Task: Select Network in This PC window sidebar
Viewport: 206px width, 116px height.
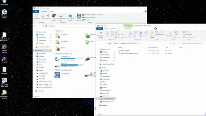Action: [x=39, y=91]
